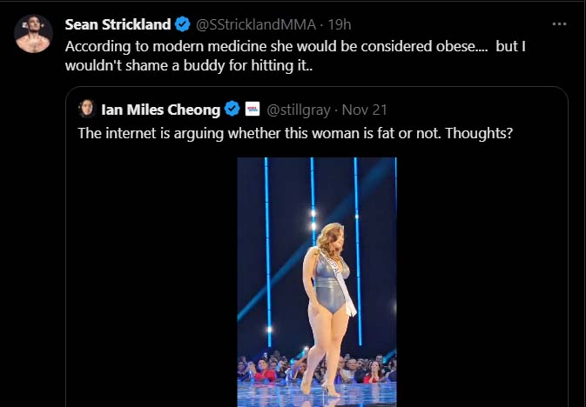The height and width of the screenshot is (407, 586).
Task: Open the three-dot more options menu
Action: [559, 24]
